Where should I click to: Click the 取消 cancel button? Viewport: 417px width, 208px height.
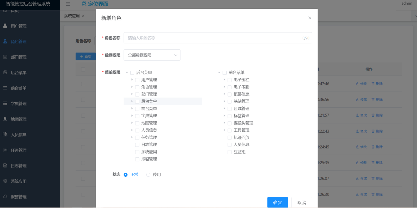click(302, 202)
